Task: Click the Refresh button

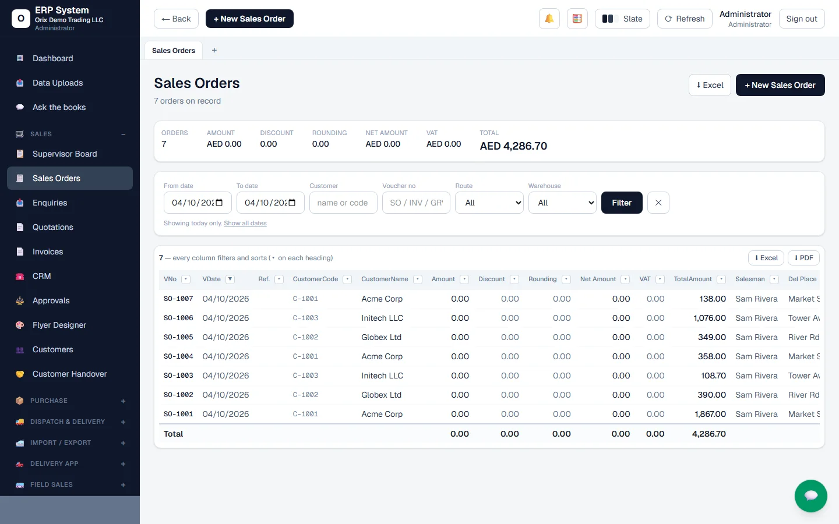Action: [x=685, y=19]
